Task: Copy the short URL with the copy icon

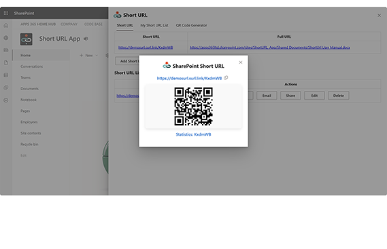Action: point(226,78)
